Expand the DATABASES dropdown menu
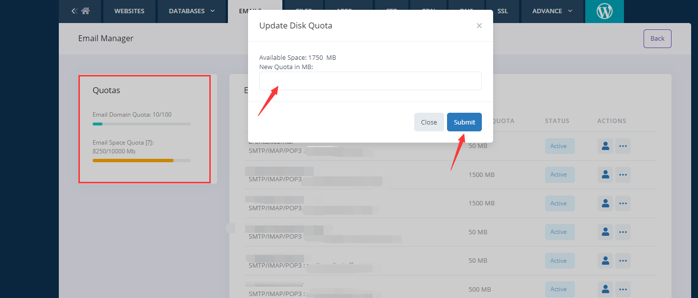 pyautogui.click(x=192, y=11)
